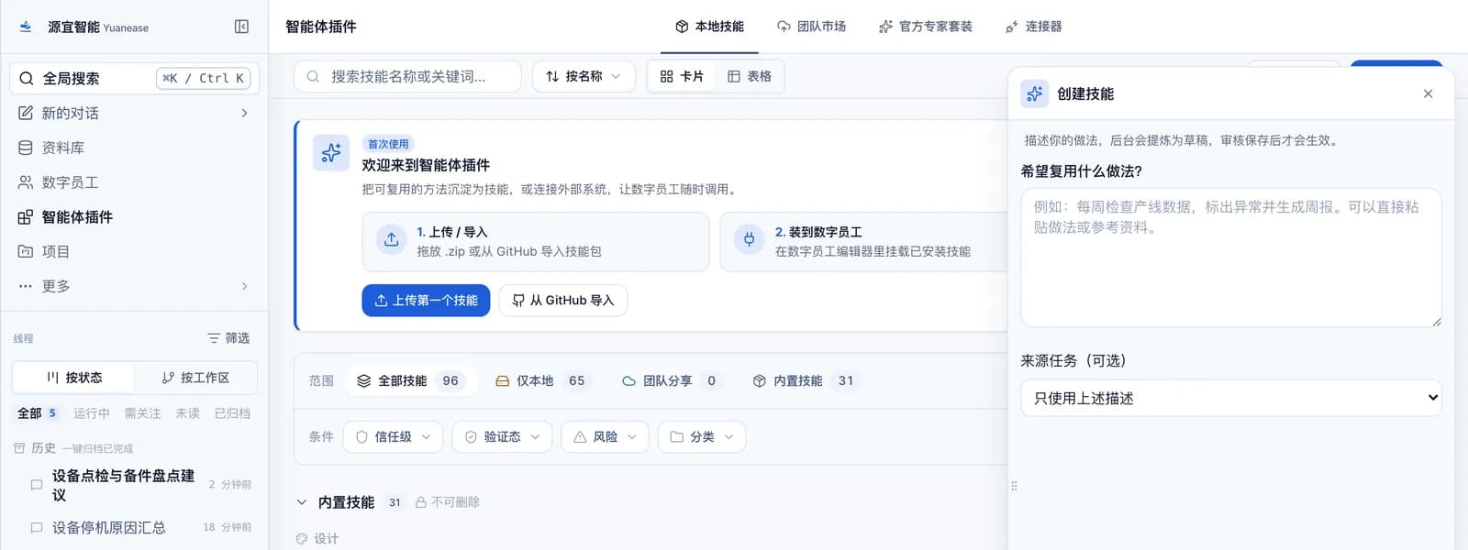Switch to 本地技能 tab
This screenshot has width=1468, height=550.
[x=709, y=27]
